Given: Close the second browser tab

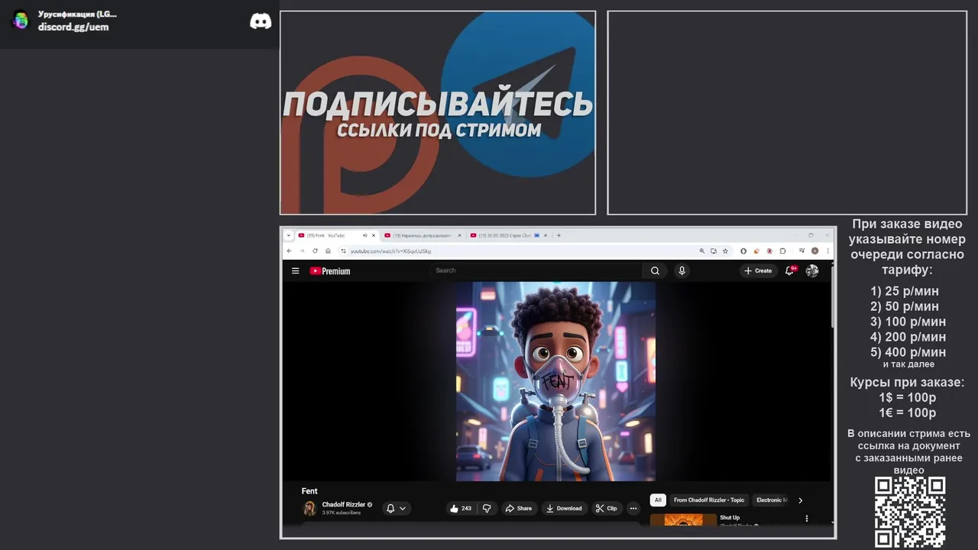Looking at the screenshot, I should point(459,235).
